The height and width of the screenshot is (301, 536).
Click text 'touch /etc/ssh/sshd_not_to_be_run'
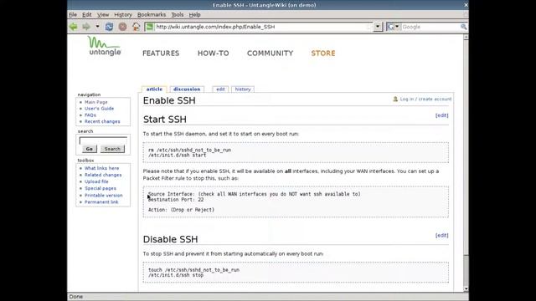(x=193, y=269)
